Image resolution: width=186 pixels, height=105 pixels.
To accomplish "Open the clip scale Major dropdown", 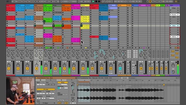I will pos(50,103).
